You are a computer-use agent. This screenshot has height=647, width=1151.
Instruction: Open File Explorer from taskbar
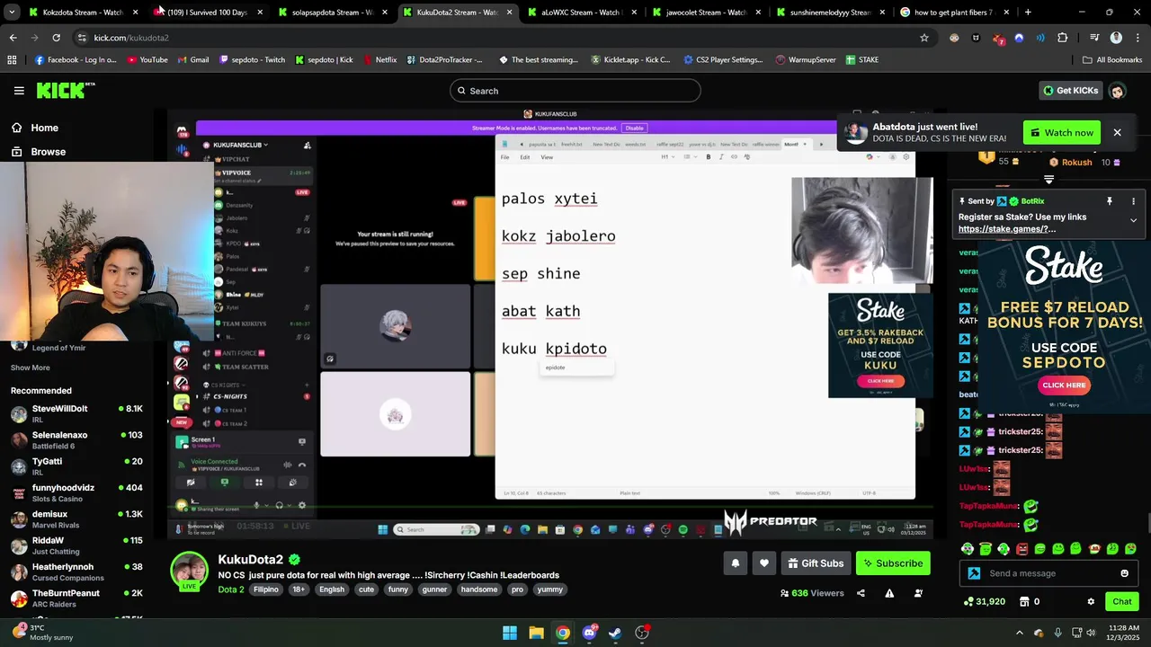pyautogui.click(x=536, y=633)
